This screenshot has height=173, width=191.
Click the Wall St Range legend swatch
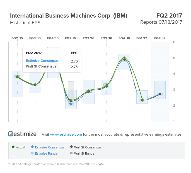pyautogui.click(x=71, y=153)
